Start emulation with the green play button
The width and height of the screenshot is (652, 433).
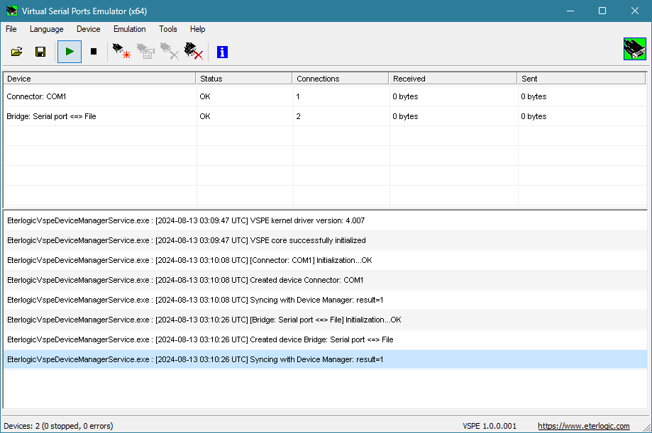click(70, 52)
